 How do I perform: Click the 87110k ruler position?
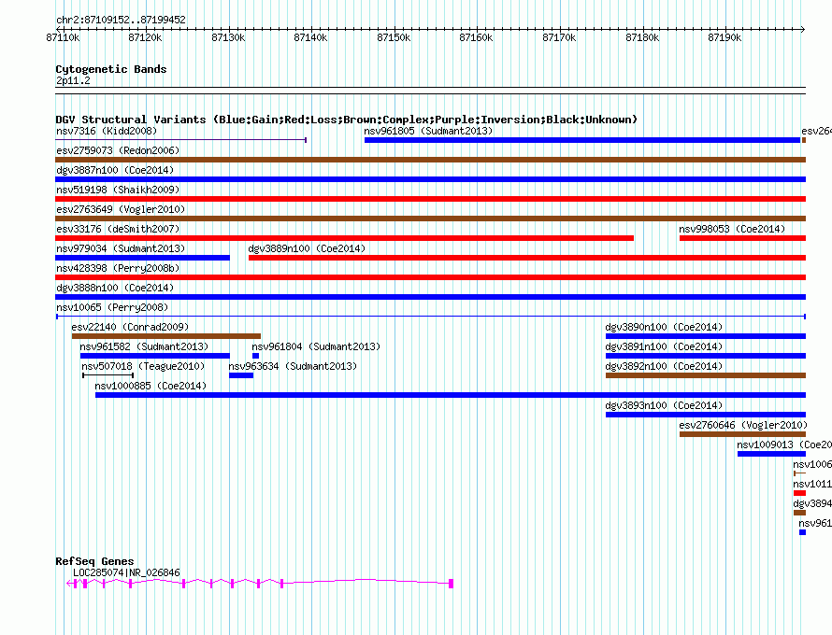point(64,37)
